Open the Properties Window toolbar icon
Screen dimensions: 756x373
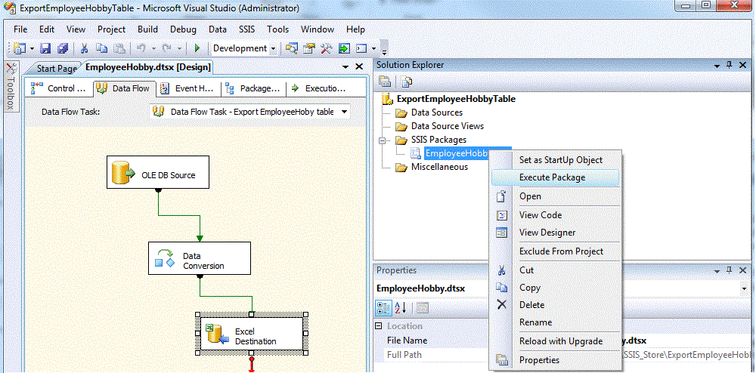pos(309,48)
